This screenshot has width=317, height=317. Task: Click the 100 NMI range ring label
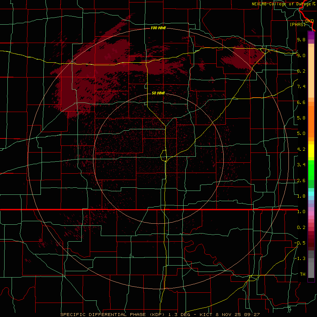point(158,28)
